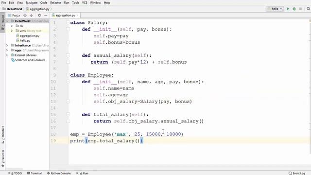311x175 pixels.
Task: Open the Project view selector dropdown
Action: pos(14,15)
